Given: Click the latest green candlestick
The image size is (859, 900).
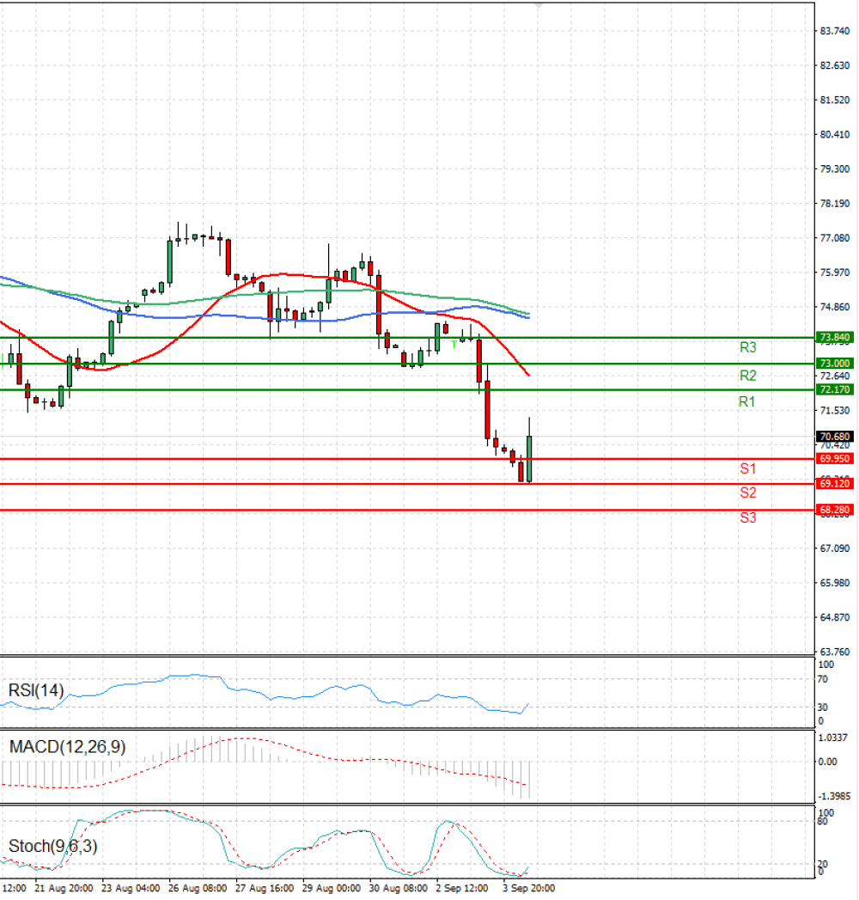Looking at the screenshot, I should pos(528,459).
